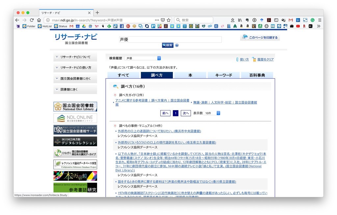Screen dimensions: 337x215
Task: Open the 百科事典 tab
Action: (x=257, y=75)
